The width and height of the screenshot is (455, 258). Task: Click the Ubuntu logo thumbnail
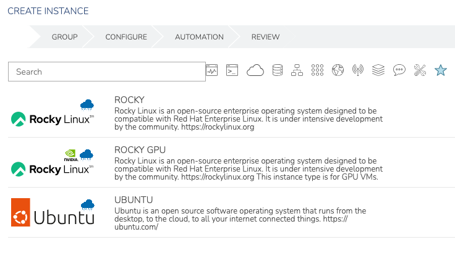[x=53, y=212]
